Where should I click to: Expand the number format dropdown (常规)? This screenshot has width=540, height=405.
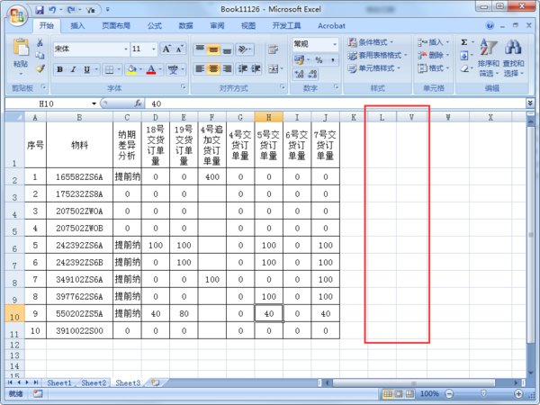335,43
